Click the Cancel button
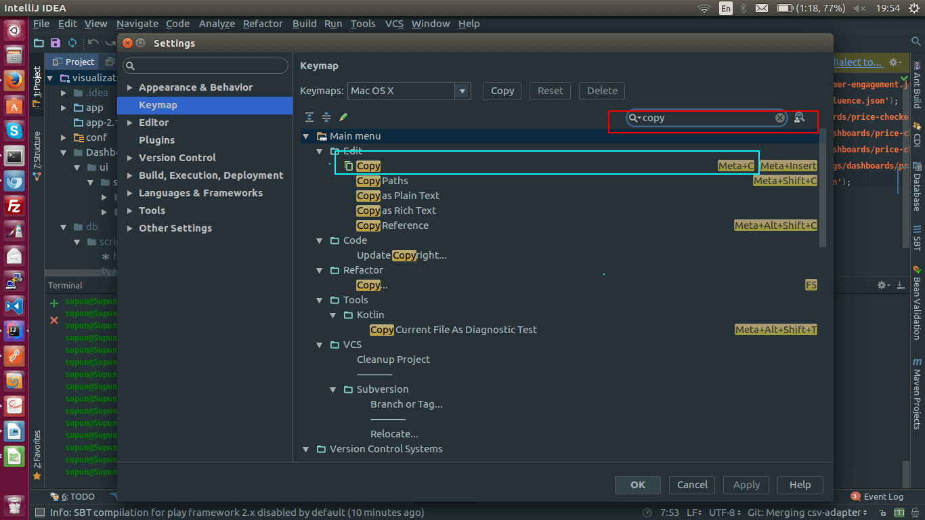This screenshot has height=520, width=925. pos(692,485)
